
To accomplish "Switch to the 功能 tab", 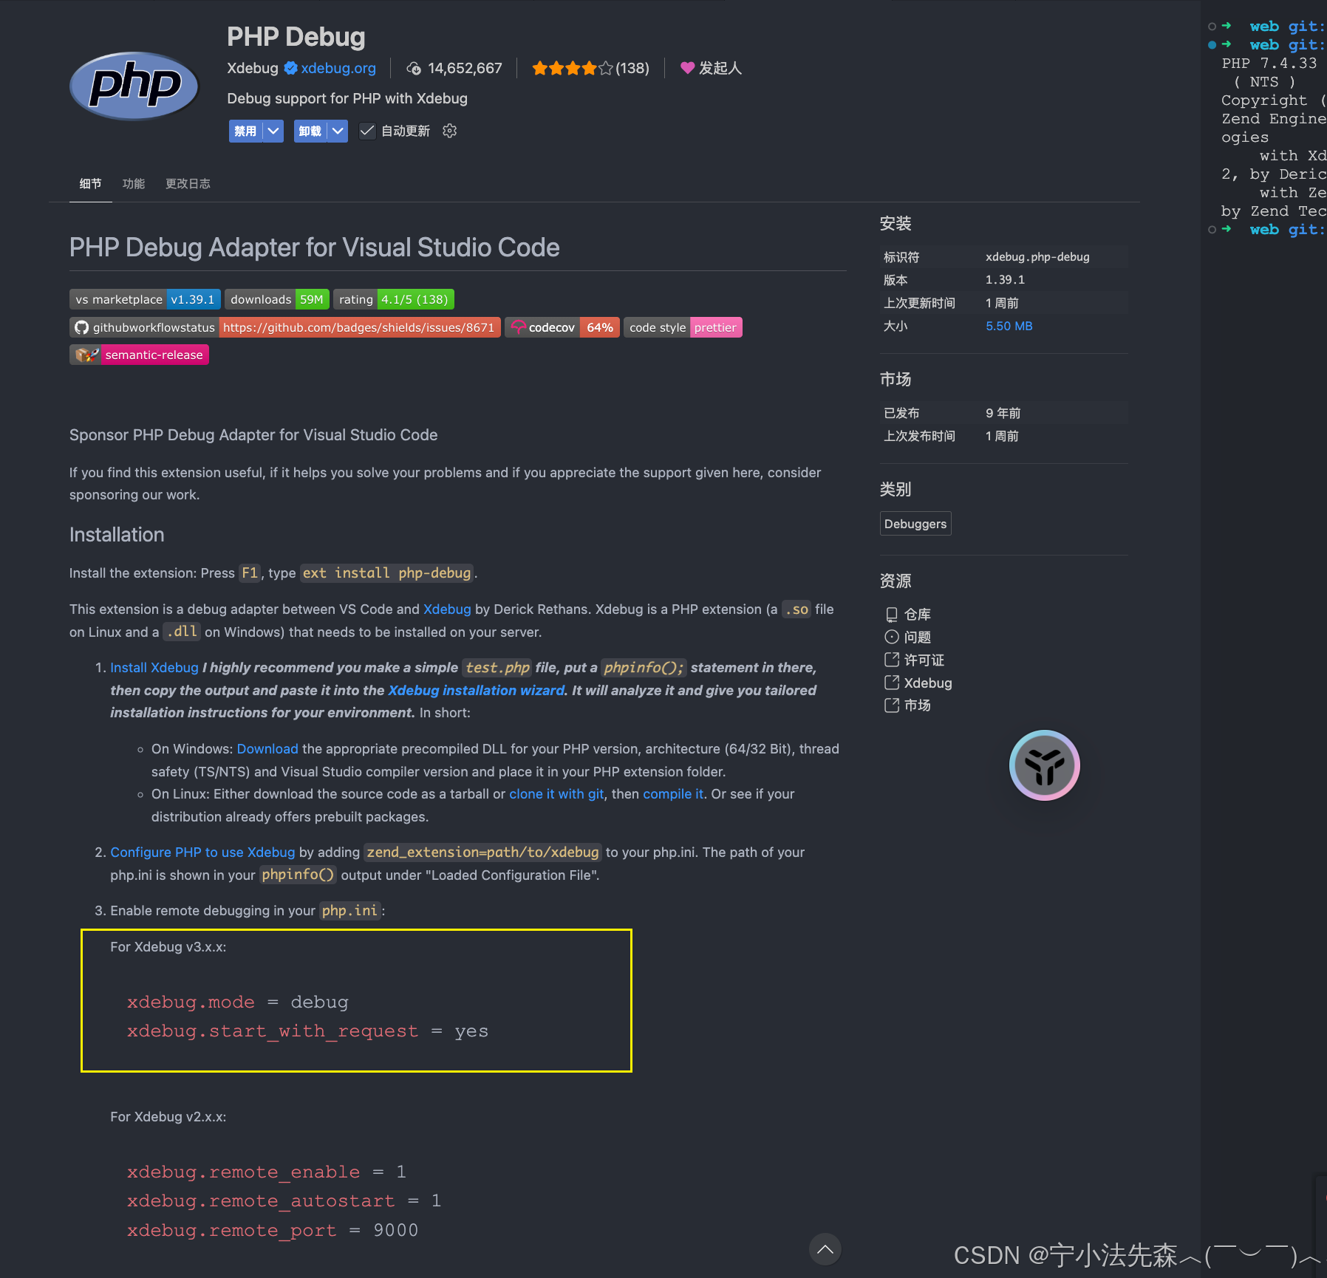I will pos(134,183).
